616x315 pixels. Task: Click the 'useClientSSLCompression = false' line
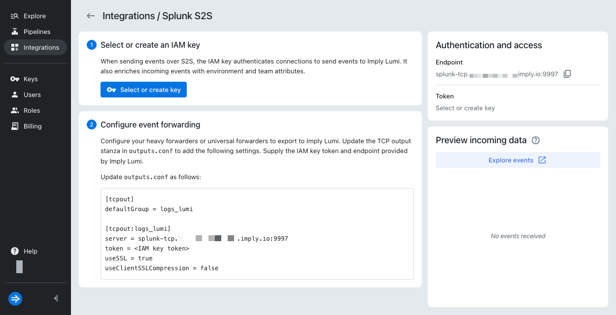point(162,268)
